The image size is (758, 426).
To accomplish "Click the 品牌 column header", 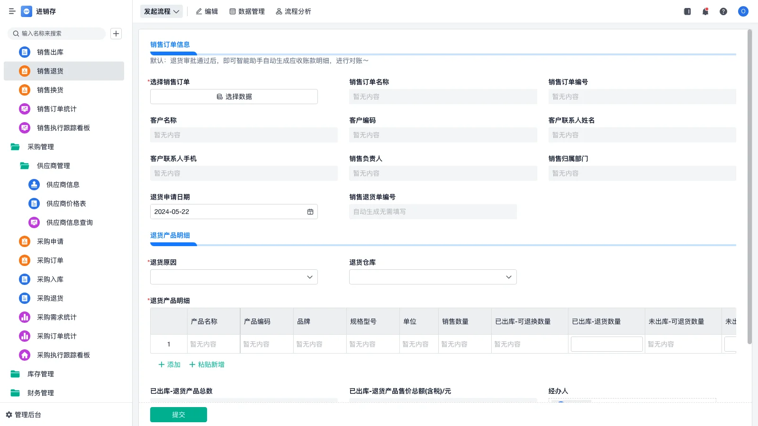I will pos(320,321).
